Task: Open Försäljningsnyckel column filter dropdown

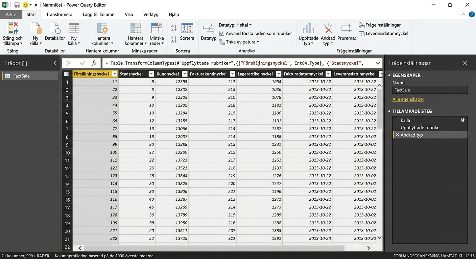Action: [115, 74]
